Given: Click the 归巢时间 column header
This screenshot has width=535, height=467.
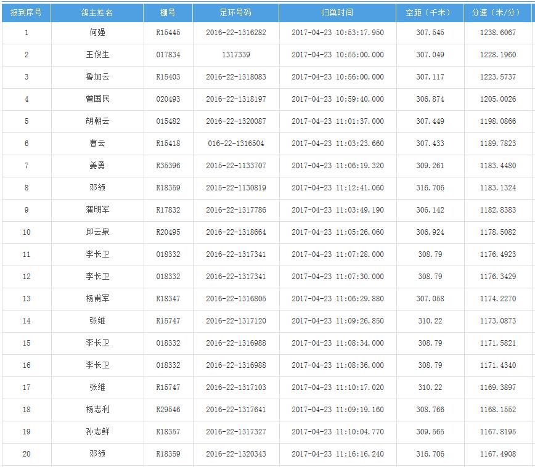Looking at the screenshot, I should click(337, 12).
